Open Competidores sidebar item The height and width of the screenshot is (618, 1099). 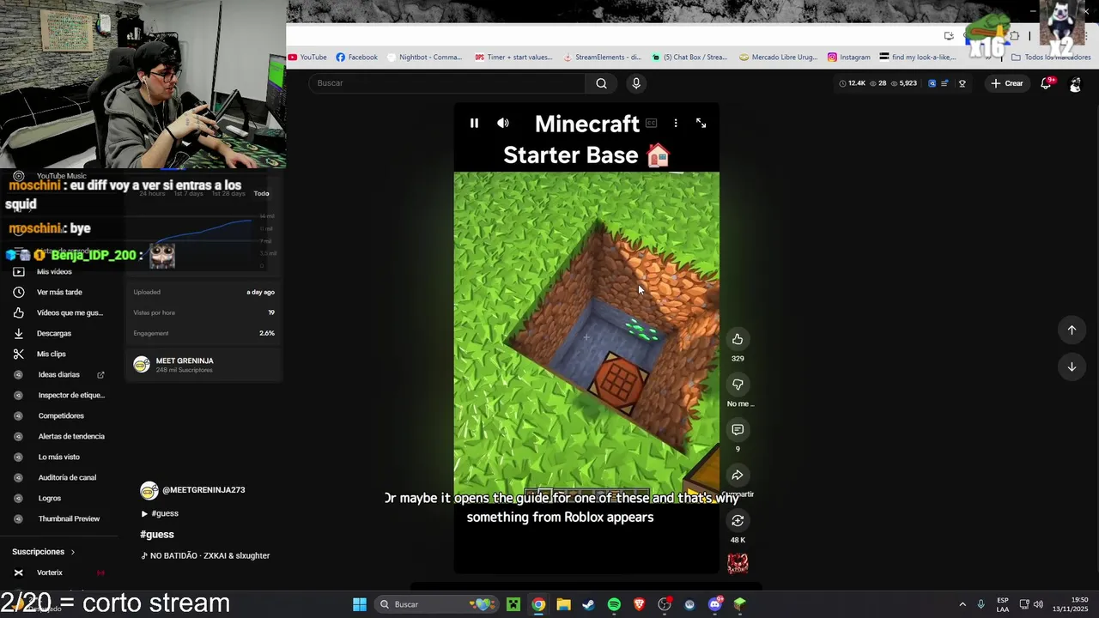point(60,416)
